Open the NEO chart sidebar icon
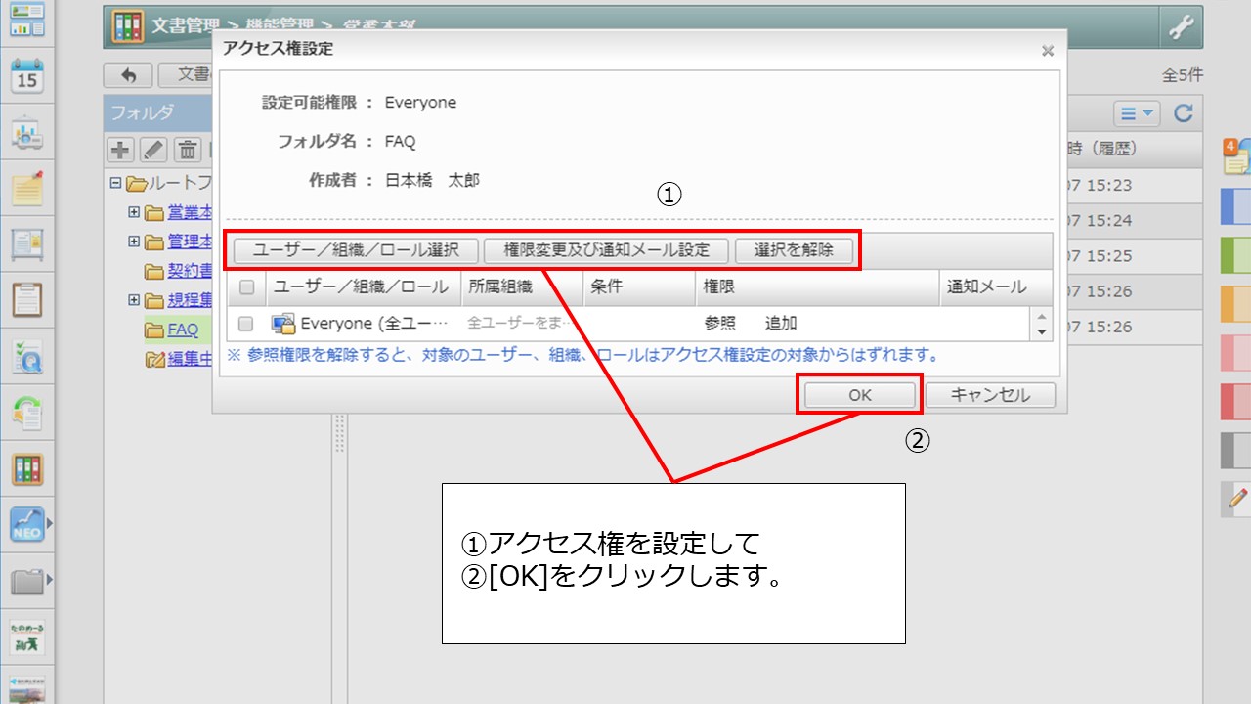Screen dimensions: 1251x704 coord(27,525)
